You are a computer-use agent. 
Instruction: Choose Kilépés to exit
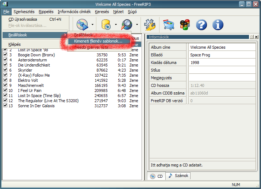point(35,44)
